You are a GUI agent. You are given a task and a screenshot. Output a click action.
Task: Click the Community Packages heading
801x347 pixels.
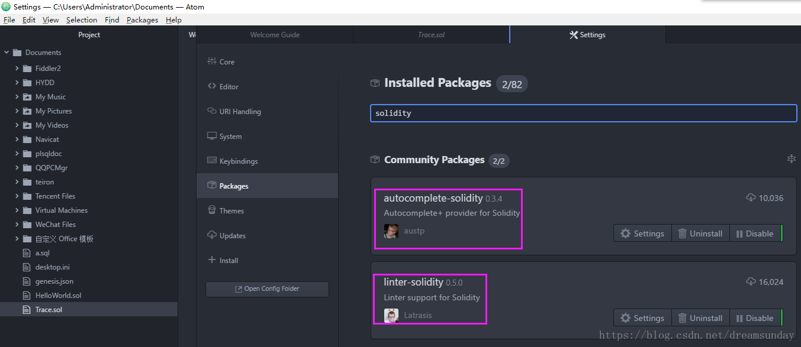pos(434,160)
